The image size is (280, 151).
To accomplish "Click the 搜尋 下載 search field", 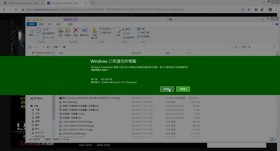I will tap(258, 47).
